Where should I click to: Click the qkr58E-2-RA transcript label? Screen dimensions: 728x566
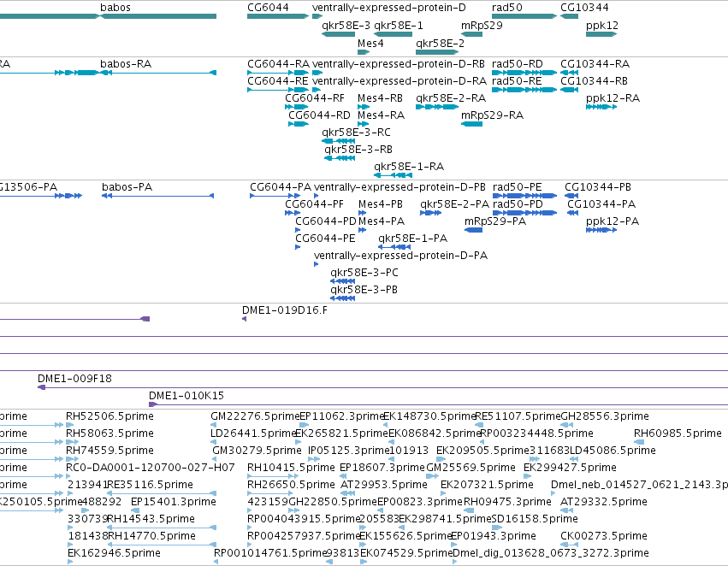451,98
